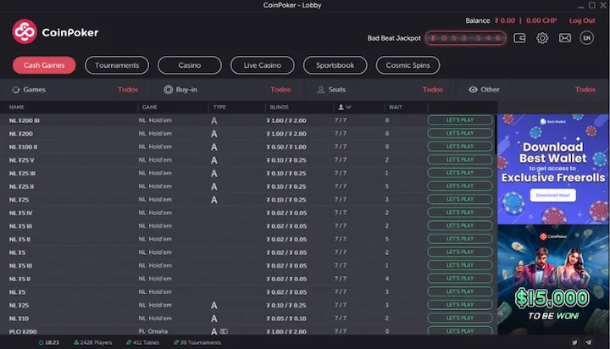Click the table-view icon in PLO ₮200 row

click(x=224, y=331)
